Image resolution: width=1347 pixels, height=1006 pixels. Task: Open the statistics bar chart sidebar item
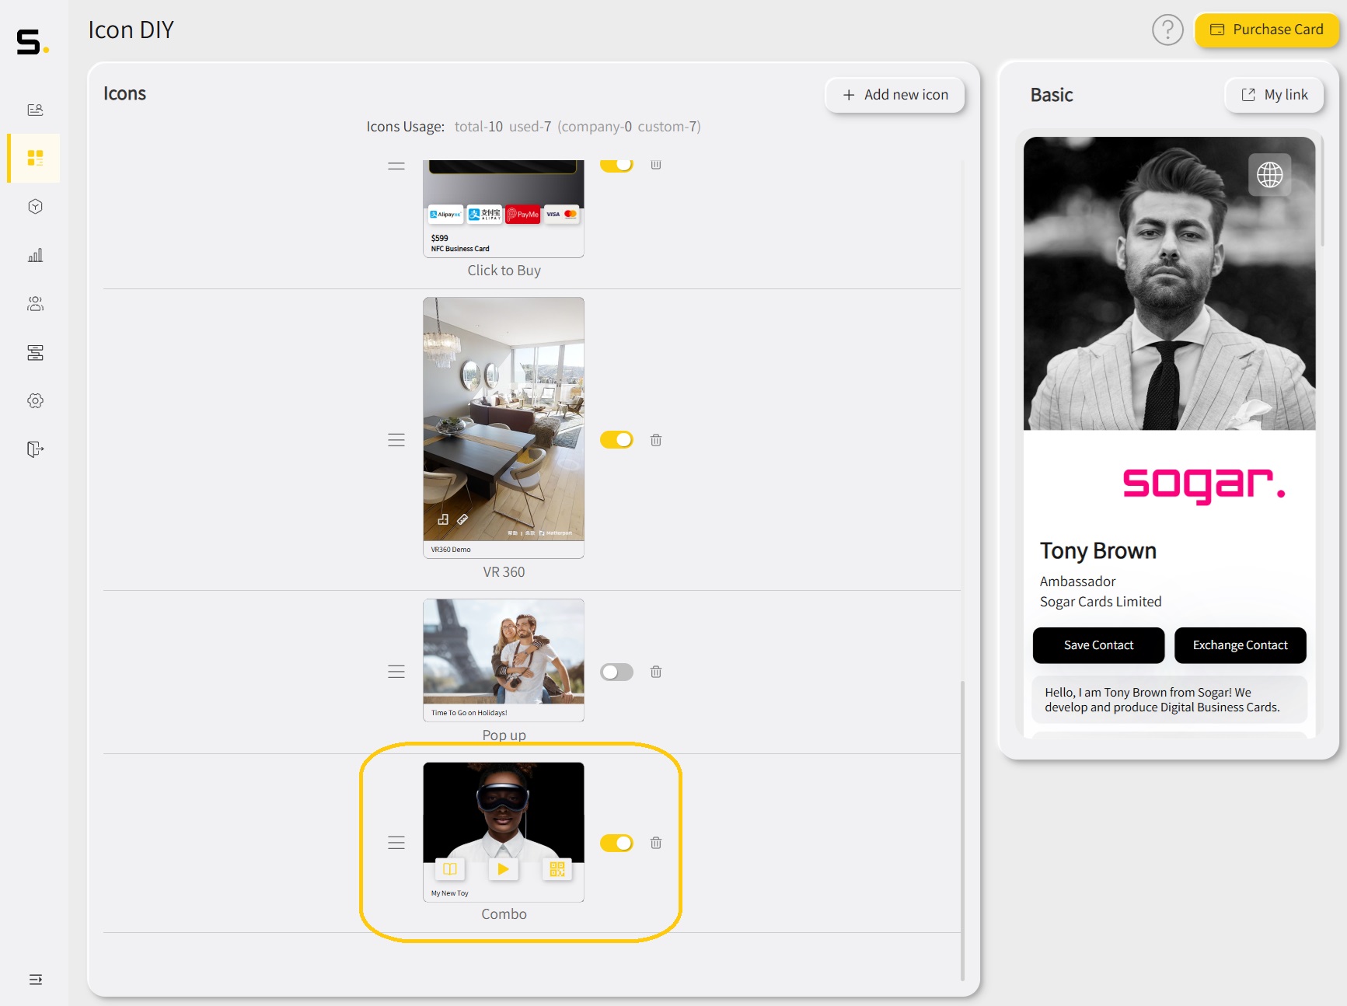click(35, 255)
